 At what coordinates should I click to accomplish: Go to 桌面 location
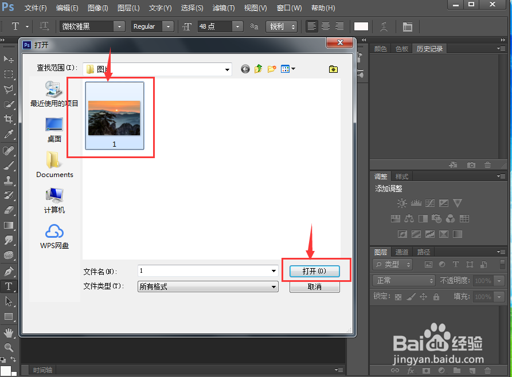pos(54,129)
